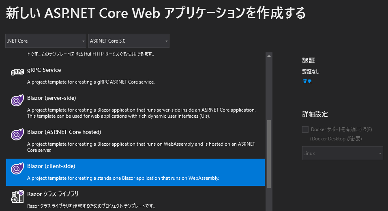Click the template list scrollbar thumb
This screenshot has height=211, width=388.
pyautogui.click(x=269, y=154)
